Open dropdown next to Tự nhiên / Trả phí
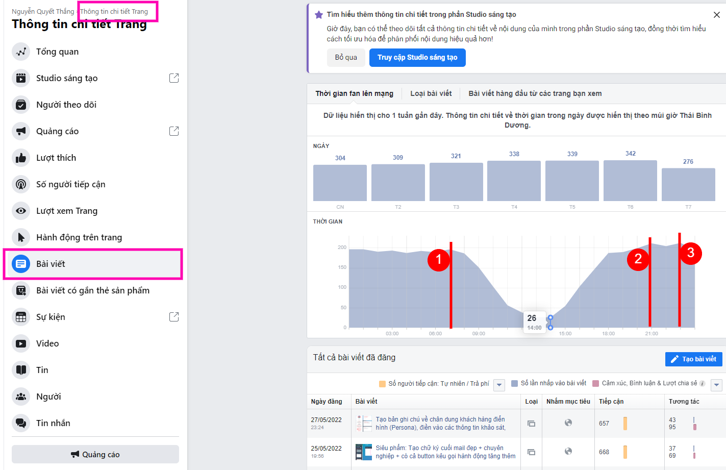The height and width of the screenshot is (470, 726). pos(499,385)
